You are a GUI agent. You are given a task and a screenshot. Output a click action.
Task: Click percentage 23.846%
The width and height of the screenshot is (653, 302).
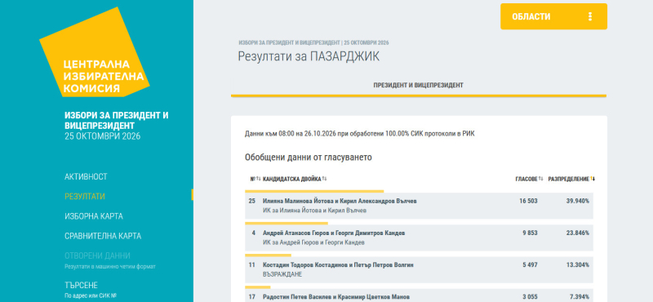[x=578, y=233]
